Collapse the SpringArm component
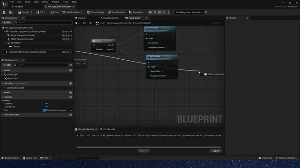Viewport: 300px width, 168px height. (x=6, y=43)
